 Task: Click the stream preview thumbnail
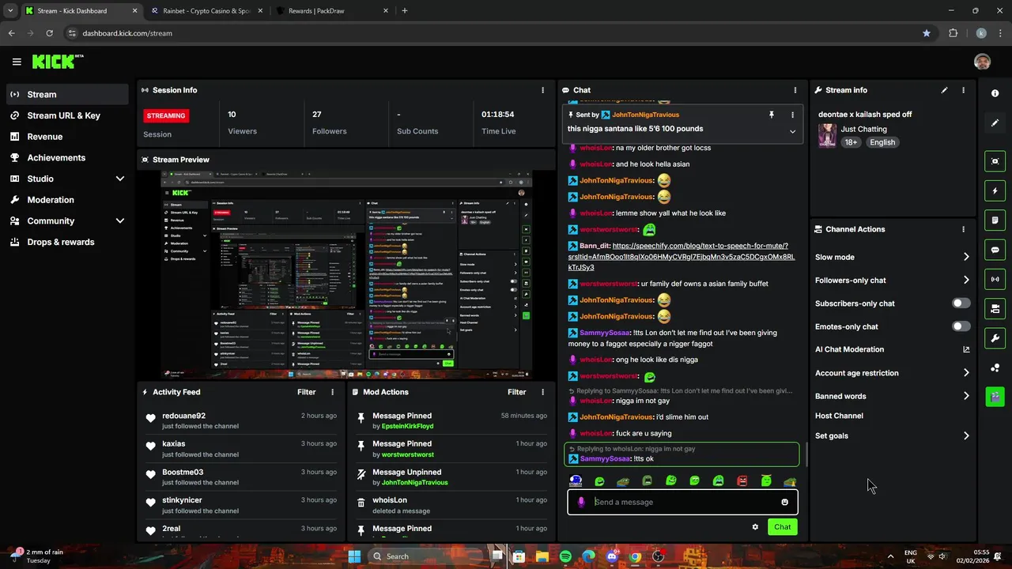(x=346, y=274)
